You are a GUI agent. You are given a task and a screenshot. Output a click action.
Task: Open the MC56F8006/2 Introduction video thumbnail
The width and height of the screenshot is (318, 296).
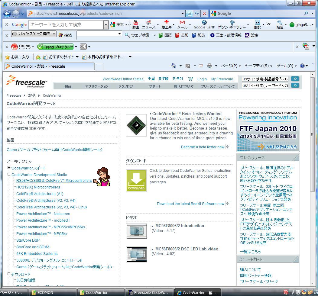click(137, 231)
